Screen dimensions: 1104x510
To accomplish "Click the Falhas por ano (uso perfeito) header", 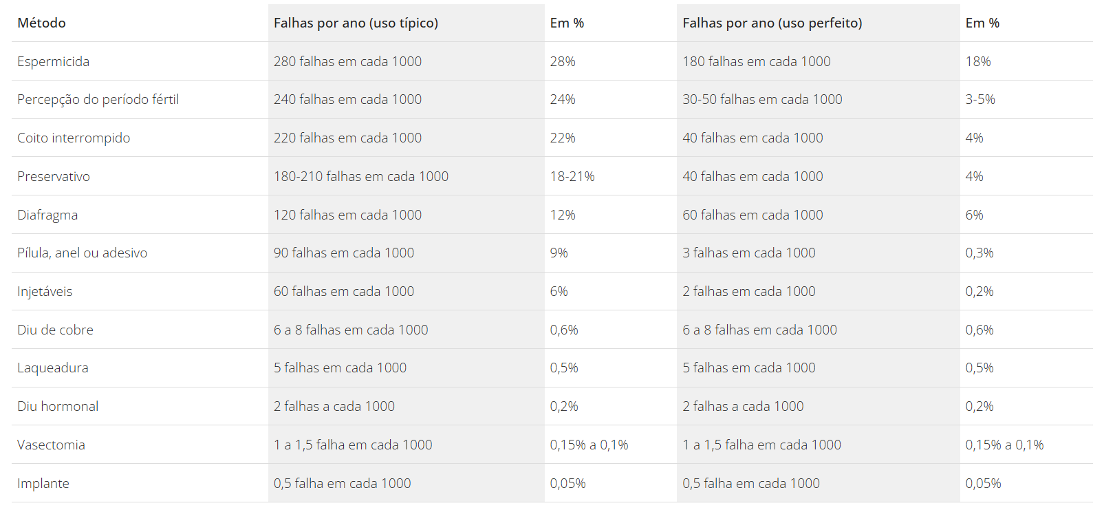I will coord(772,23).
